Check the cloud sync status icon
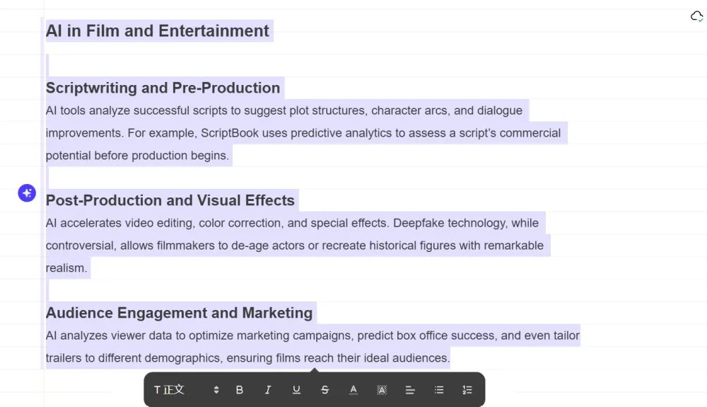The width and height of the screenshot is (707, 407). click(x=696, y=16)
